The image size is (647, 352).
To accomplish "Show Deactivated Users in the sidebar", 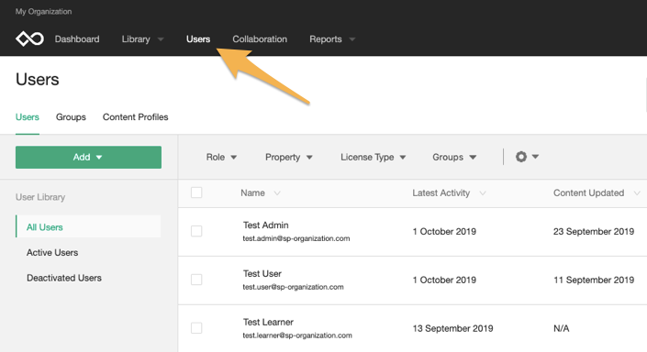I will (x=64, y=278).
